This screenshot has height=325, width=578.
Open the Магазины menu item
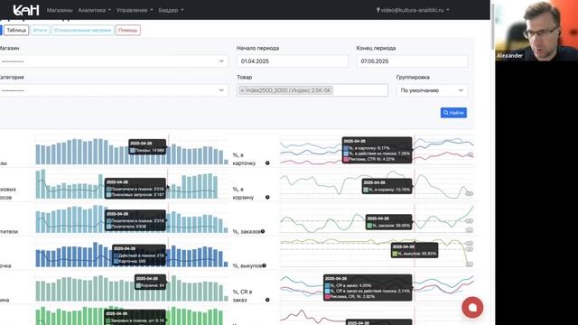[x=60, y=10]
